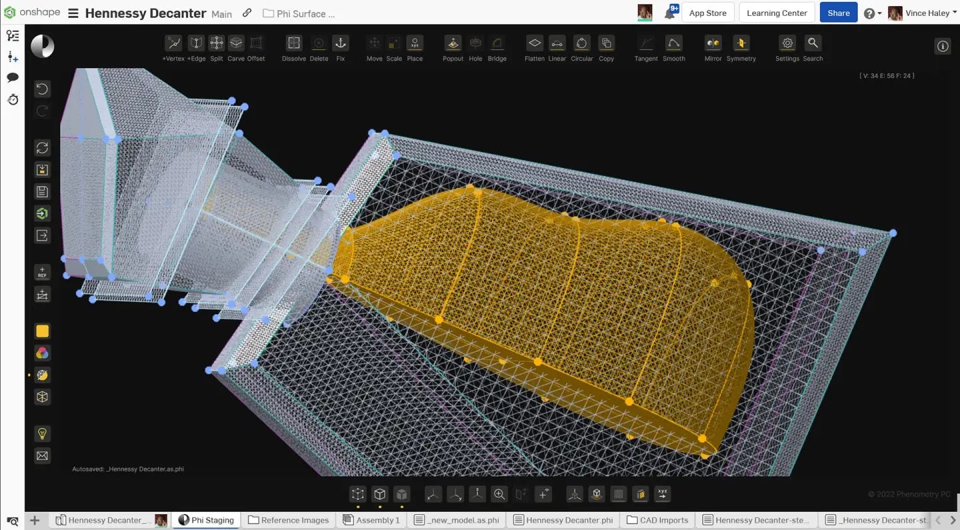Toggle the grid display in the bottom bar
Image resolution: width=960 pixels, height=530 pixels.
tap(619, 494)
